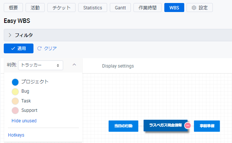232x143 pixels.
Task: Click the checkmark icon in 適用 button
Action: point(13,48)
